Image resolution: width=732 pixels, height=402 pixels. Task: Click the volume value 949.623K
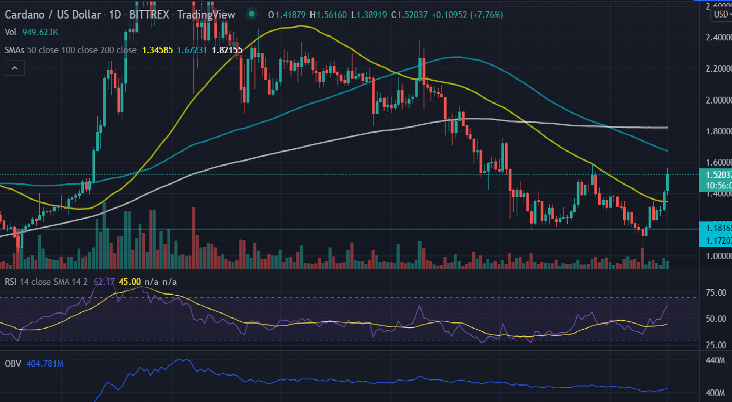(40, 32)
